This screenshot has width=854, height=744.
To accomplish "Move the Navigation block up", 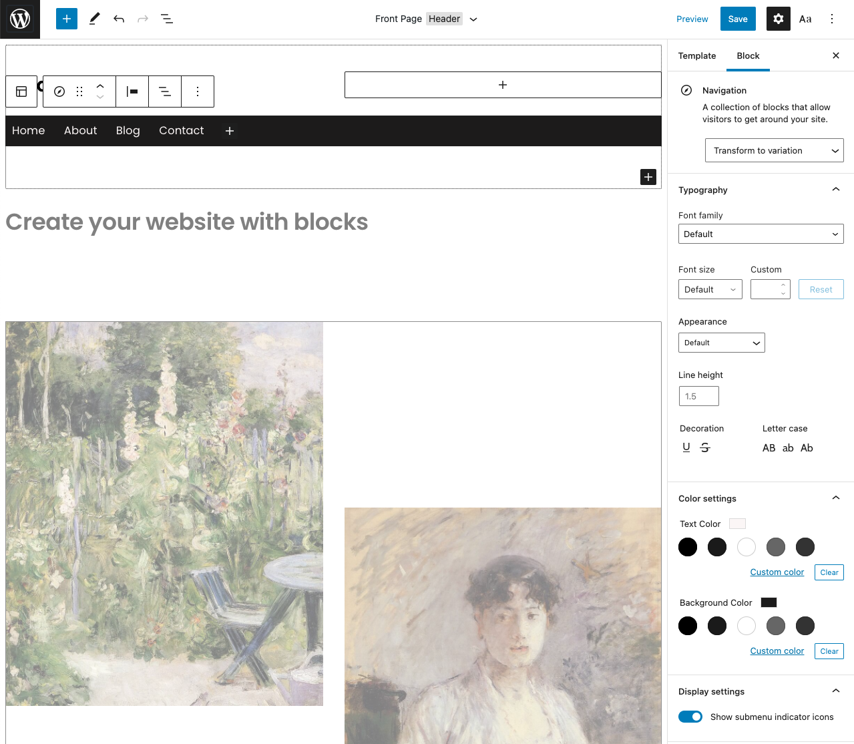I will click(x=99, y=85).
